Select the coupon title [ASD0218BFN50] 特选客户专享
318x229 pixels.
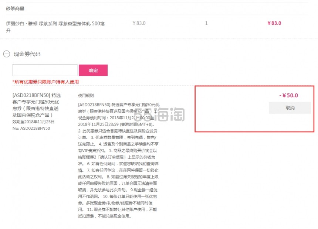(x=37, y=105)
